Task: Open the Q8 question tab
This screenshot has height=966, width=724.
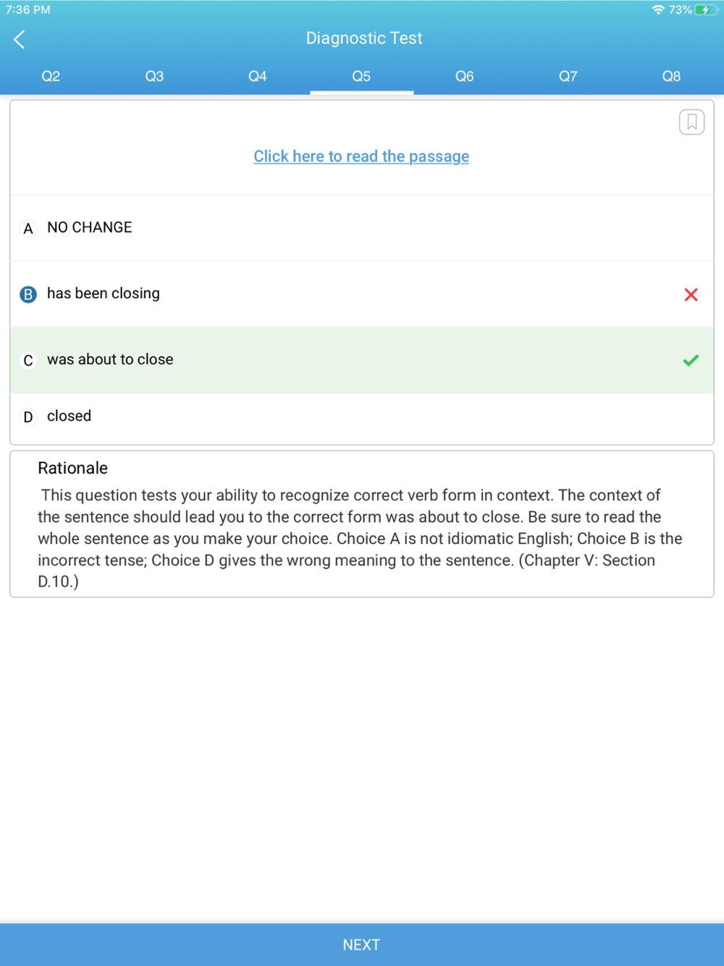Action: click(672, 76)
